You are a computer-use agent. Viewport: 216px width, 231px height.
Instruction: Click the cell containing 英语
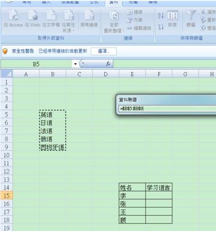53,114
